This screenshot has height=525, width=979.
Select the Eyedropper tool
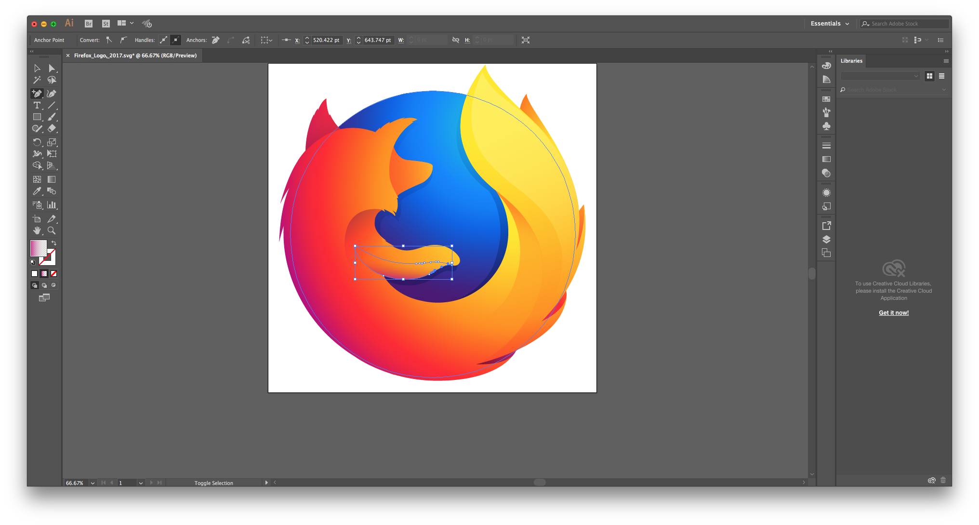[37, 191]
